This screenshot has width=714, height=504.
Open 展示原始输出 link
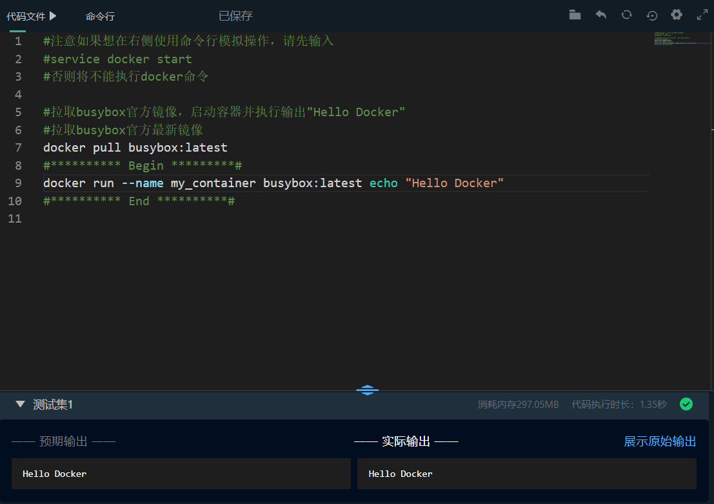click(659, 441)
